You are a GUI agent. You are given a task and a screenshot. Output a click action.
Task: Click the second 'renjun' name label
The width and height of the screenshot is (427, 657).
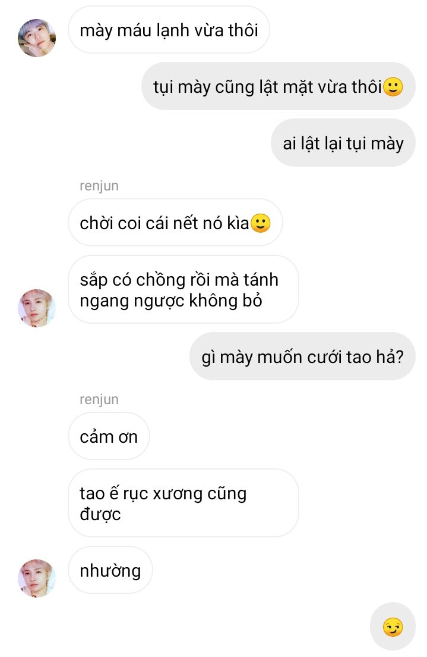tap(99, 399)
